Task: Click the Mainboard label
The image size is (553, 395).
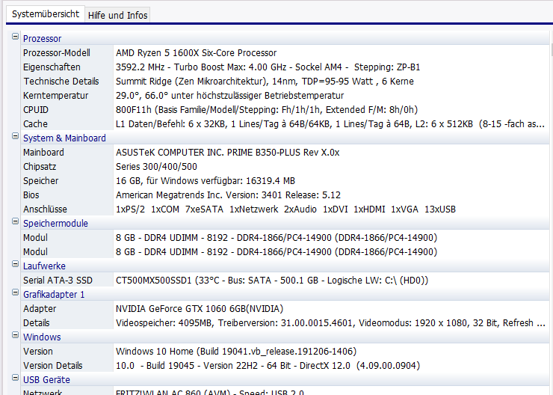Action: [43, 153]
